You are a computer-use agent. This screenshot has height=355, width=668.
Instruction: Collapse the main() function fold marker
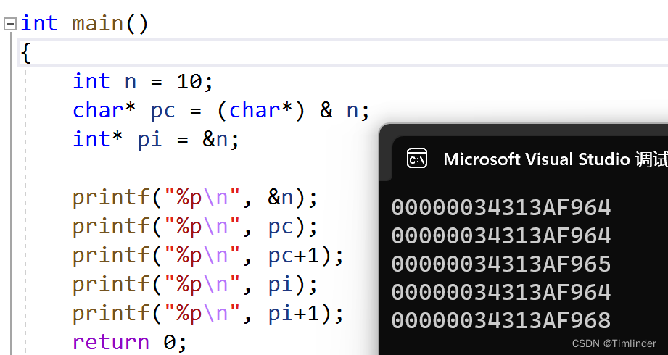click(10, 24)
